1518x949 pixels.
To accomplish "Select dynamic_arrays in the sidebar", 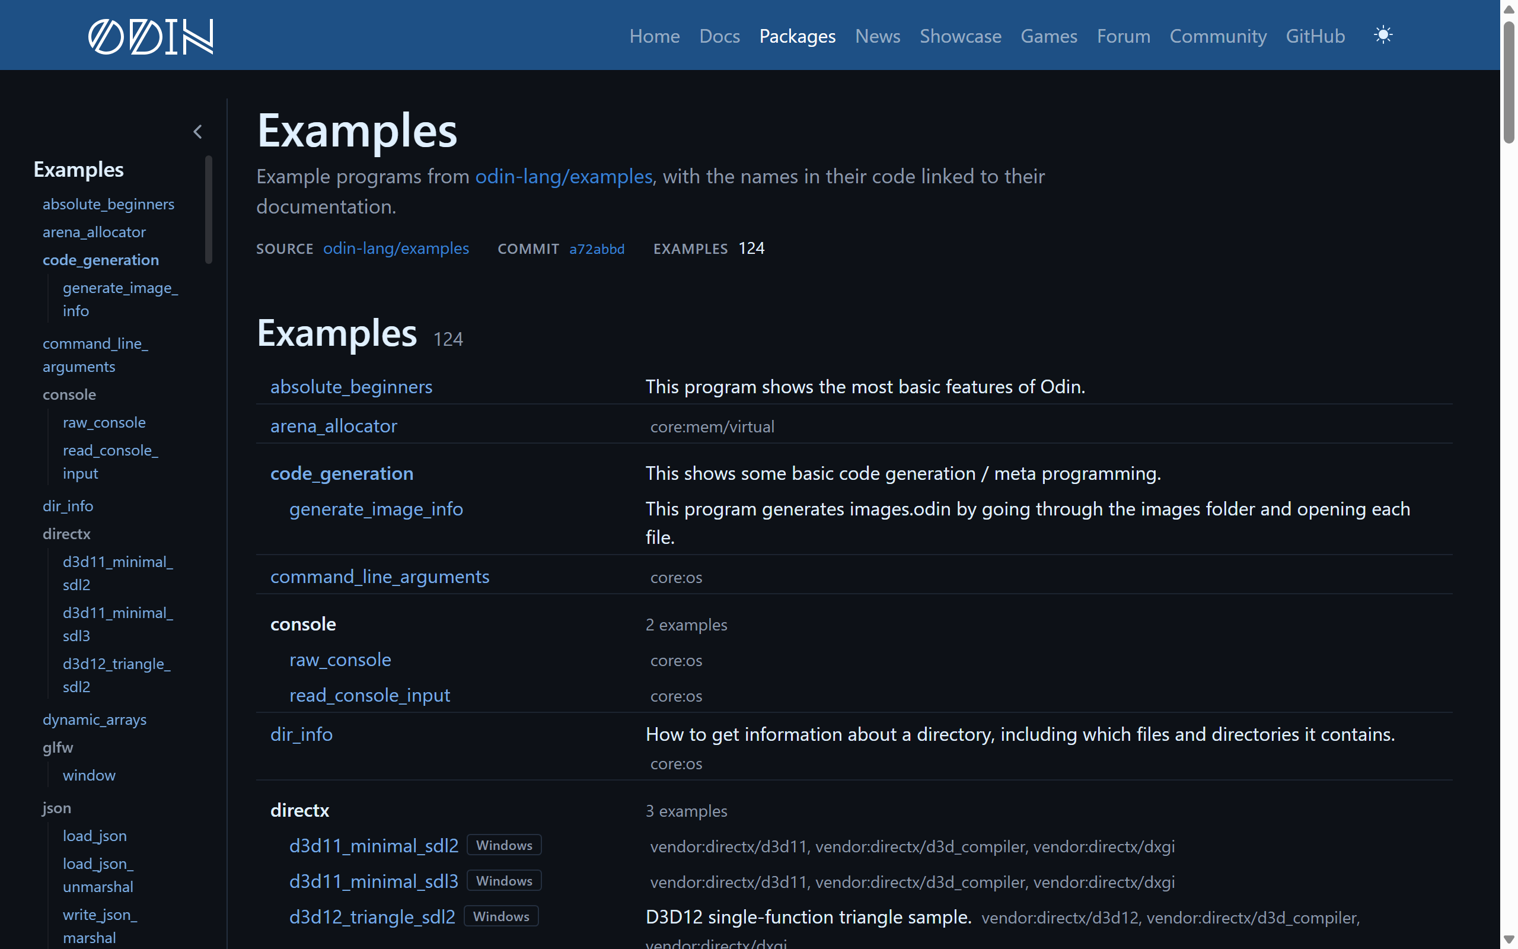I will 95,720.
